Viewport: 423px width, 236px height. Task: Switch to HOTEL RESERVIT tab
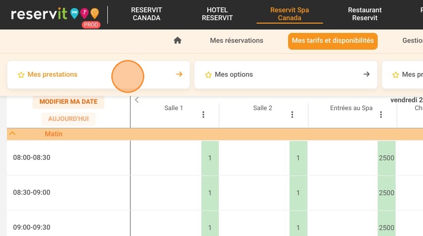point(217,14)
